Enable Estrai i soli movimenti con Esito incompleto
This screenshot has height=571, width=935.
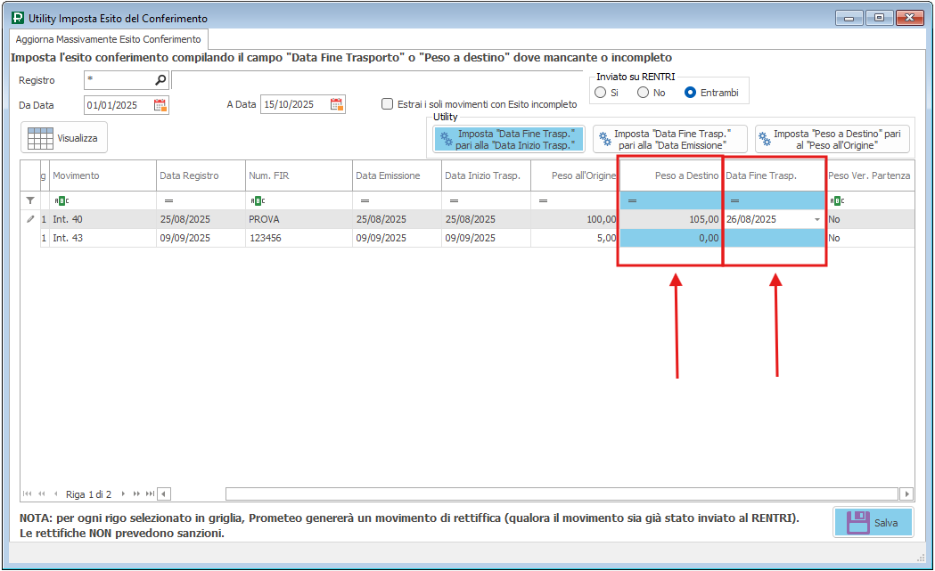click(x=387, y=104)
